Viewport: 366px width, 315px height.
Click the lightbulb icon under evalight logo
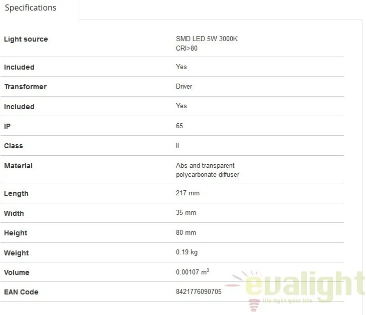pyautogui.click(x=254, y=305)
